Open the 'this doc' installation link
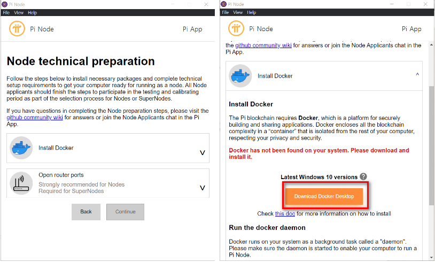The height and width of the screenshot is (262, 435). point(285,213)
